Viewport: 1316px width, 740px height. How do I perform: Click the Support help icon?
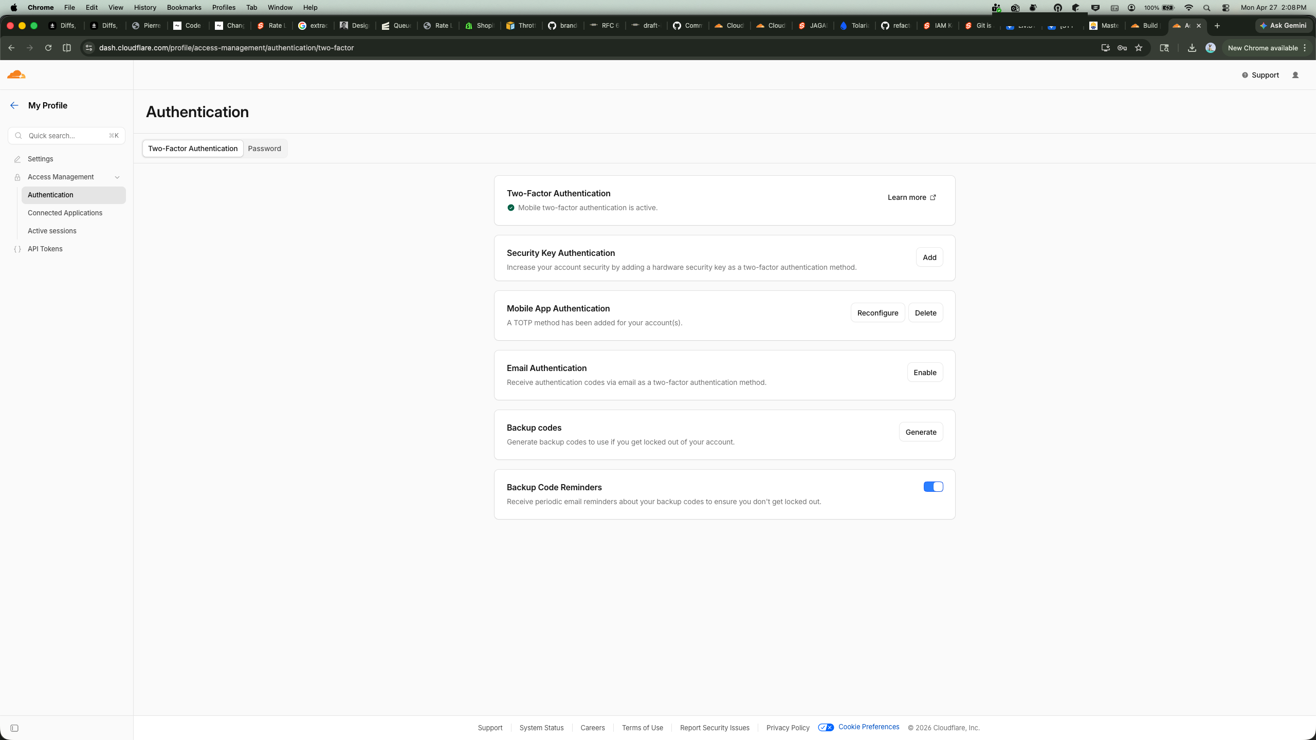coord(1246,75)
